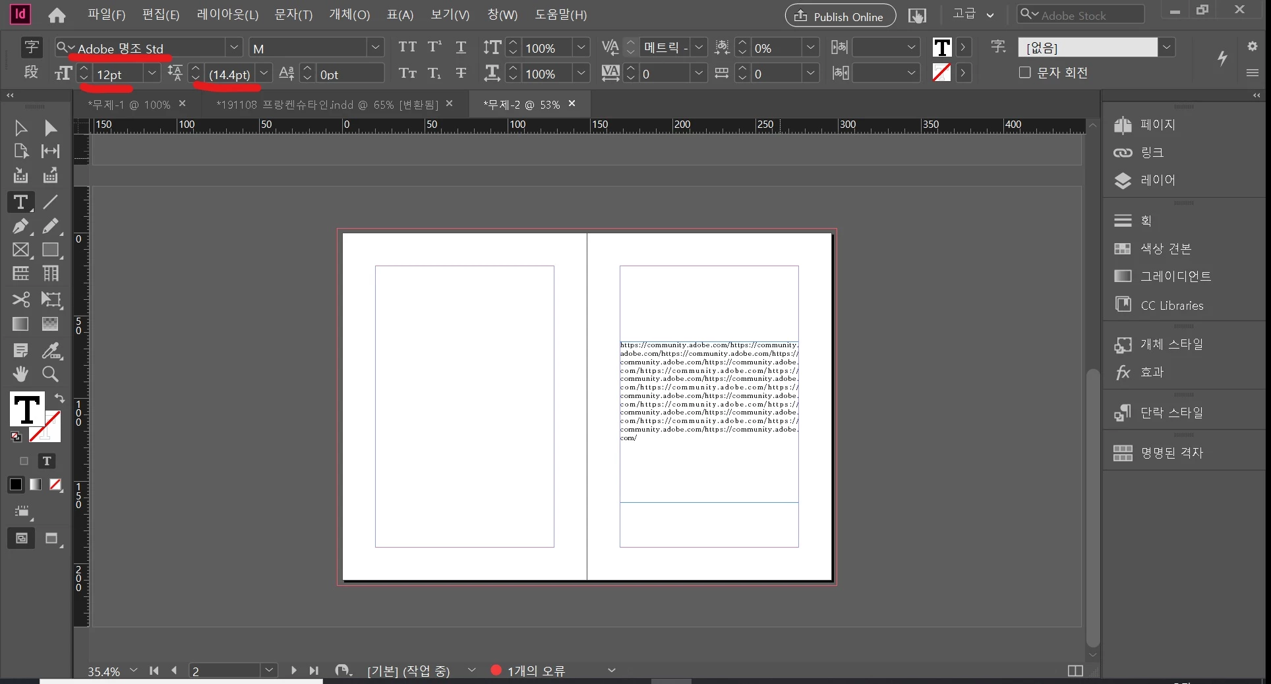Open the 고급 workspace switcher
Screen dimensions: 1271x684
click(973, 14)
